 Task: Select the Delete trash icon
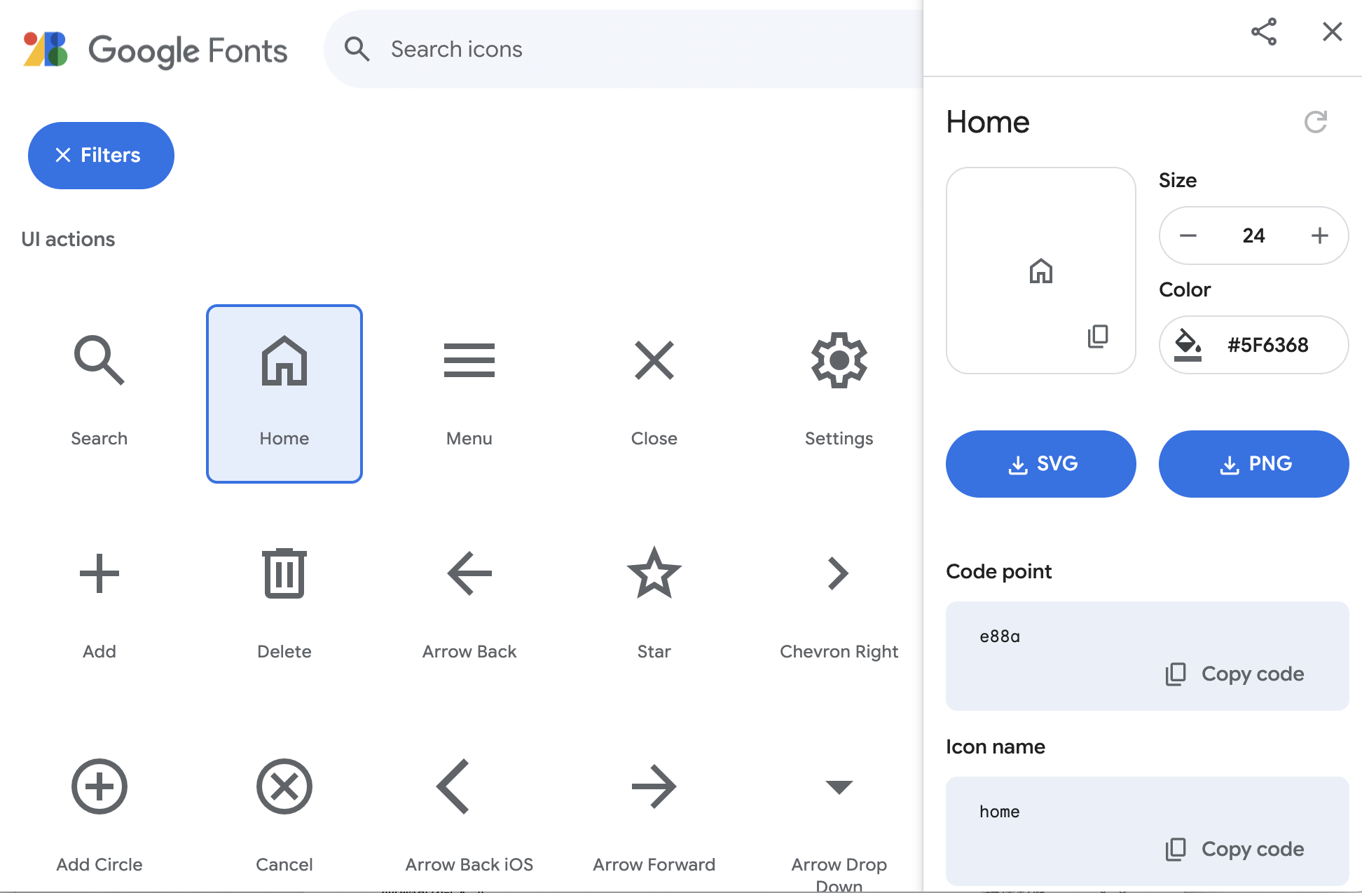point(284,574)
